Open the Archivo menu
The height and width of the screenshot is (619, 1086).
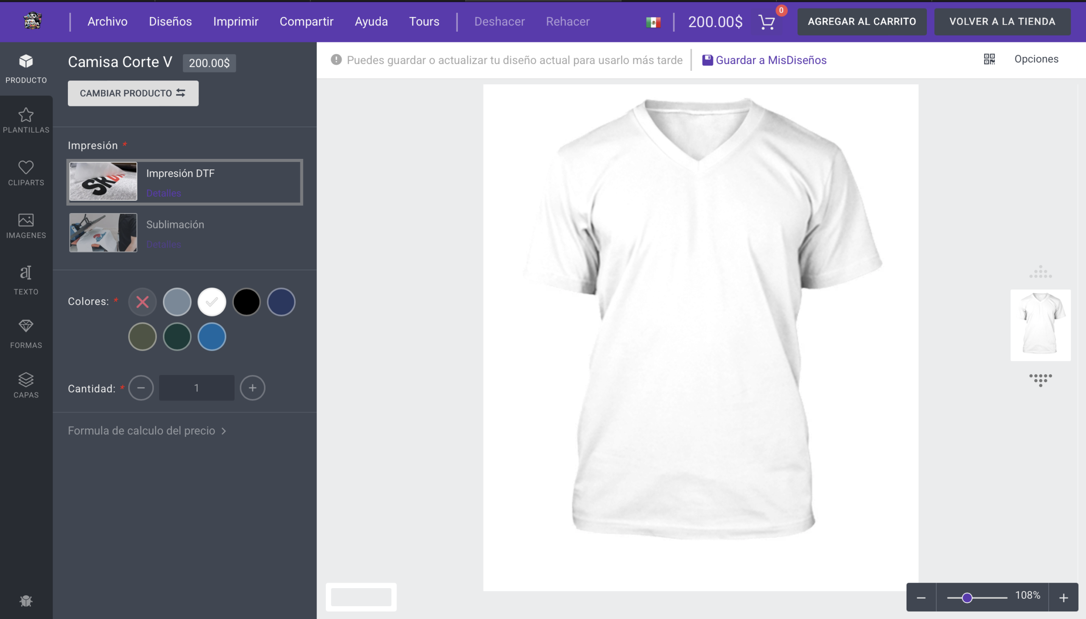coord(107,21)
